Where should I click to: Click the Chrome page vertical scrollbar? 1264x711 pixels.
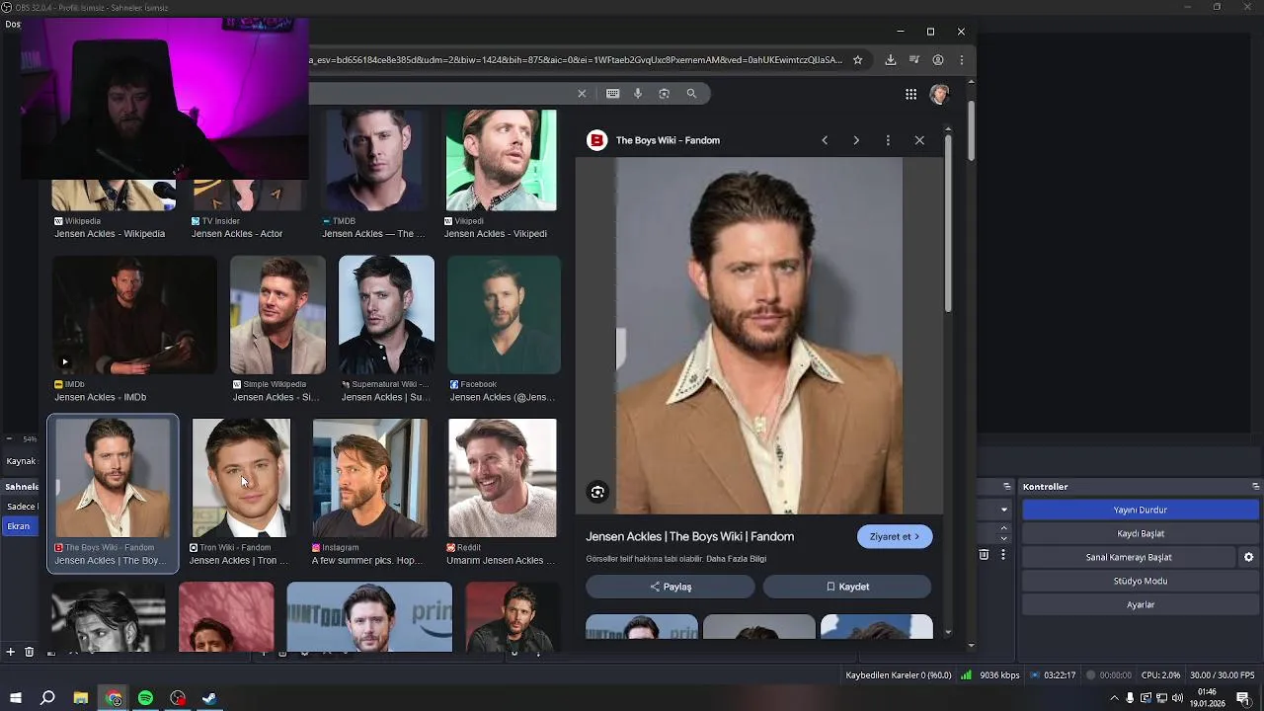pyautogui.click(x=971, y=129)
